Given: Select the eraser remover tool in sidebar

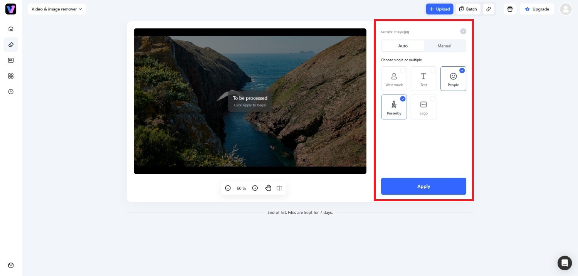Looking at the screenshot, I should point(11,44).
